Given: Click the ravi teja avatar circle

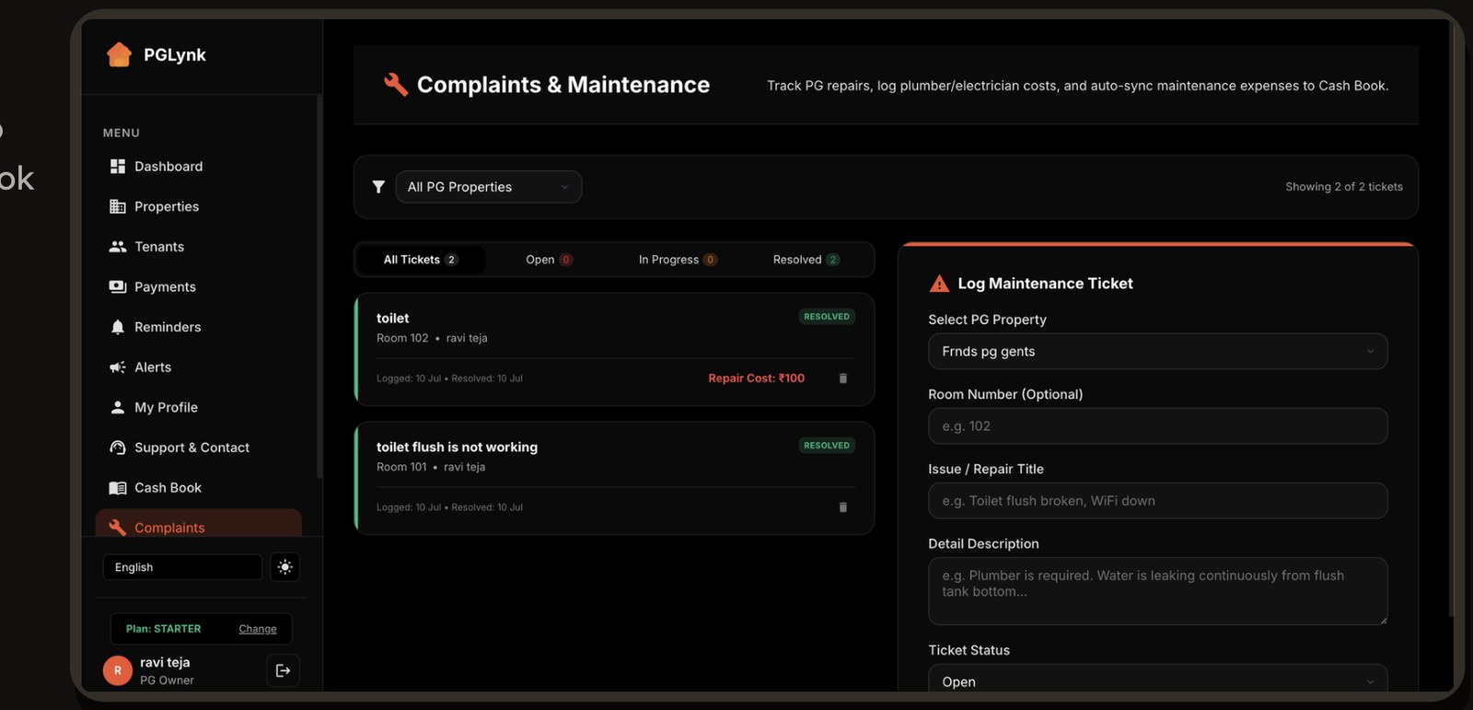Looking at the screenshot, I should tap(118, 670).
